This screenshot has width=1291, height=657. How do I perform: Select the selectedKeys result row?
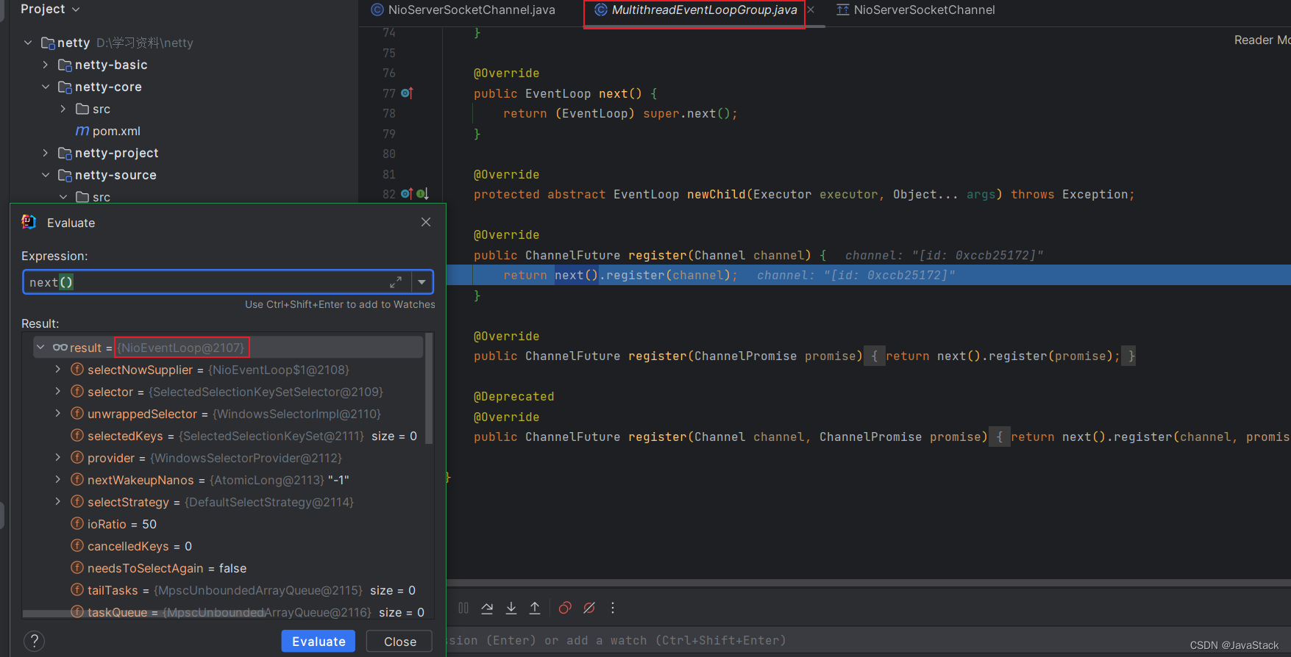tap(228, 436)
